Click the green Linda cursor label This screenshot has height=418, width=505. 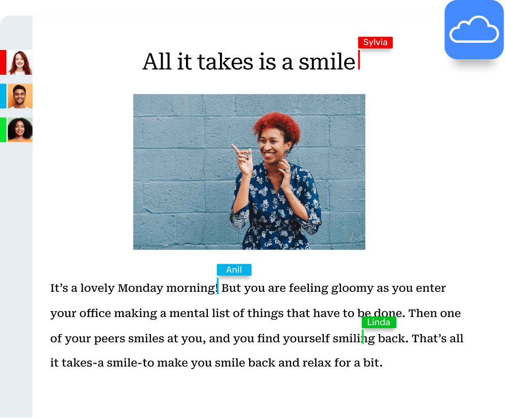(x=379, y=322)
